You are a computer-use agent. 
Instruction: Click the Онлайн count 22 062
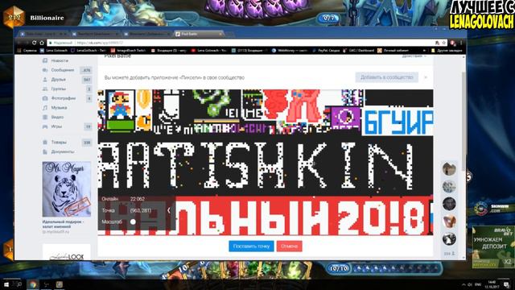[x=138, y=199]
